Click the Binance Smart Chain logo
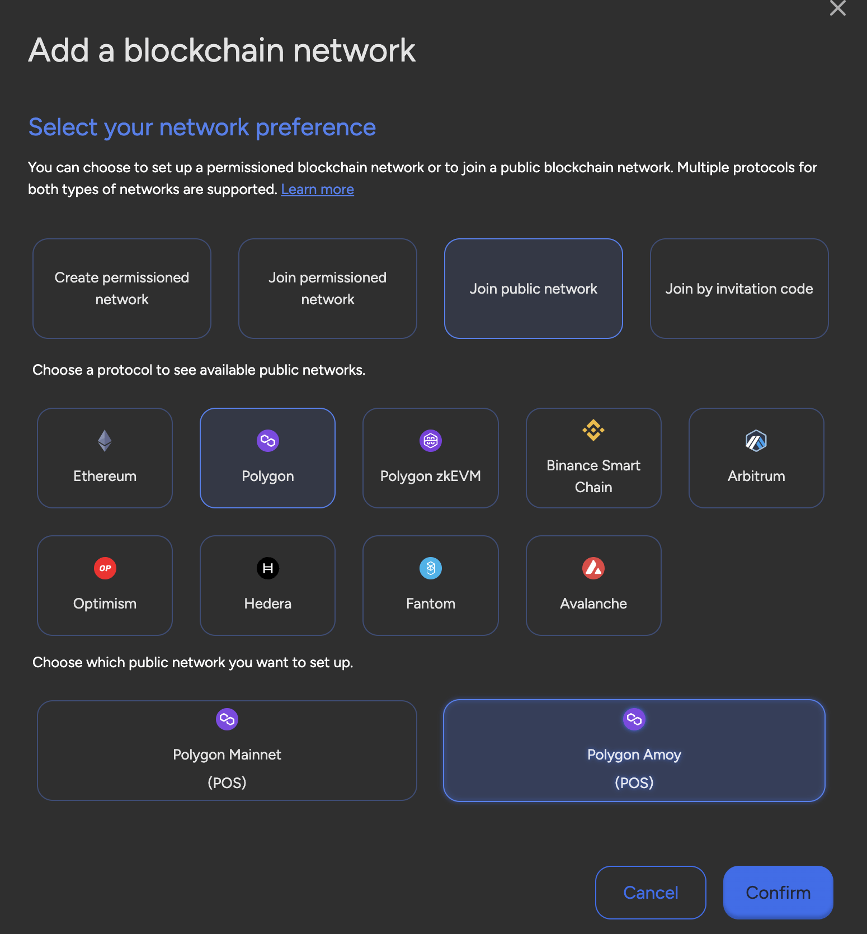 pos(593,430)
